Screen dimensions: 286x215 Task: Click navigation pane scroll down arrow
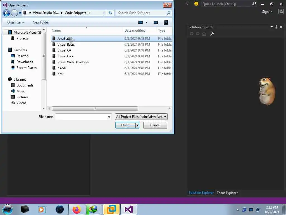coord(44,108)
